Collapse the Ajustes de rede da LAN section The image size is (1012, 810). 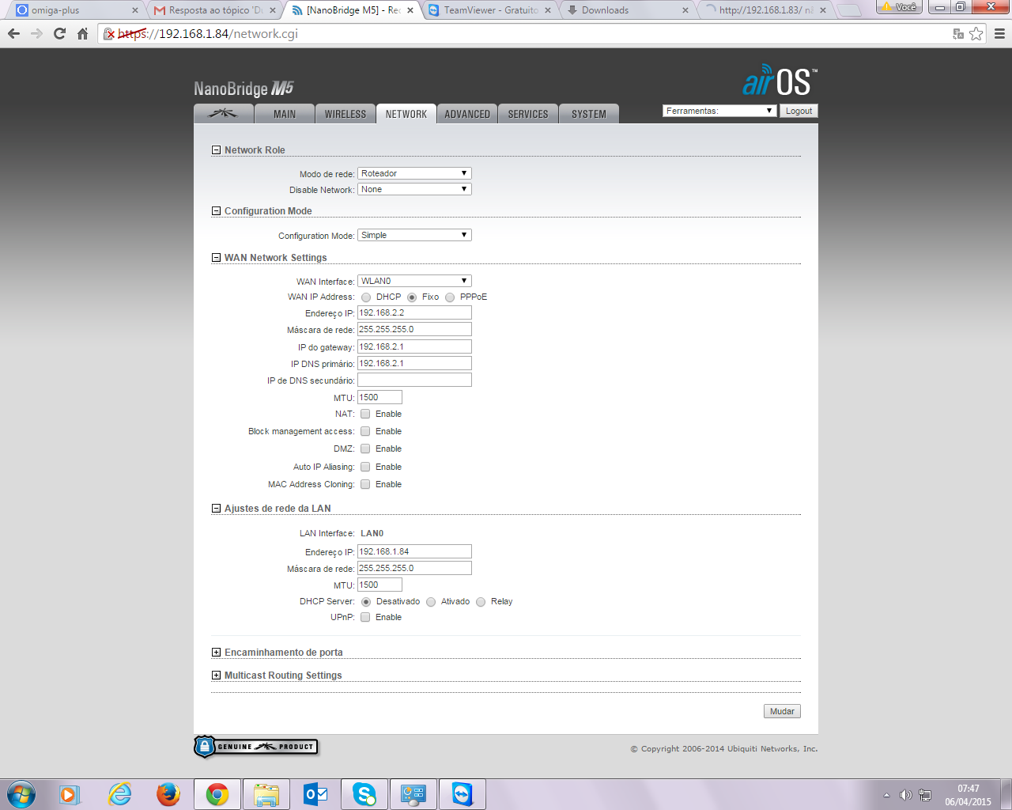(x=216, y=509)
